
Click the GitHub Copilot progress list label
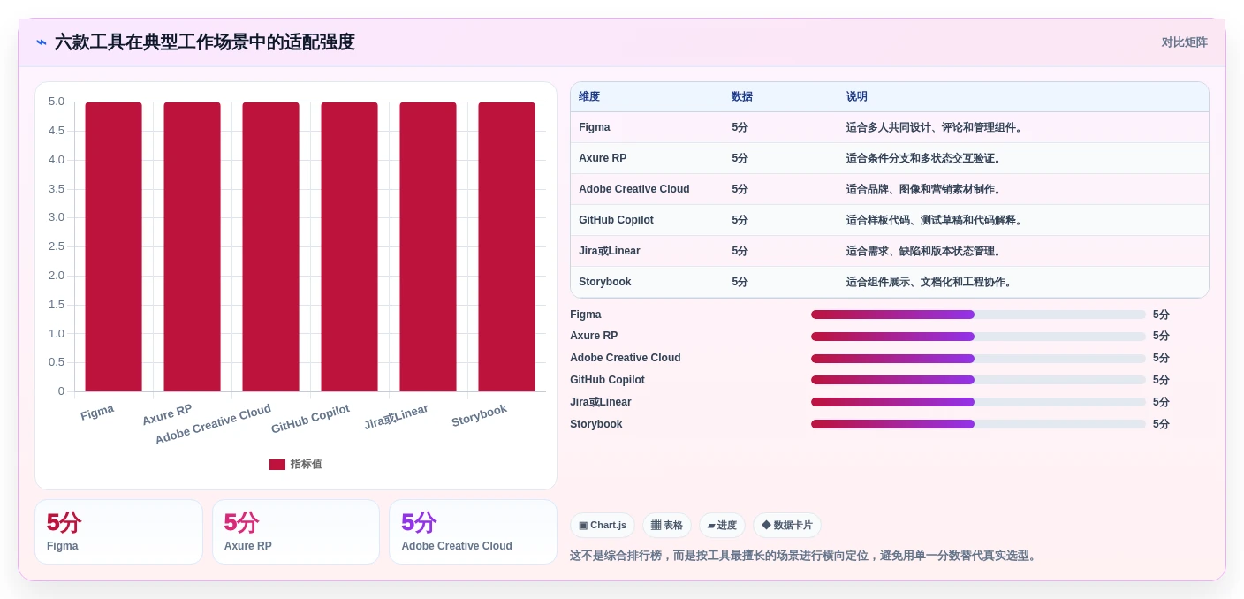pyautogui.click(x=607, y=380)
